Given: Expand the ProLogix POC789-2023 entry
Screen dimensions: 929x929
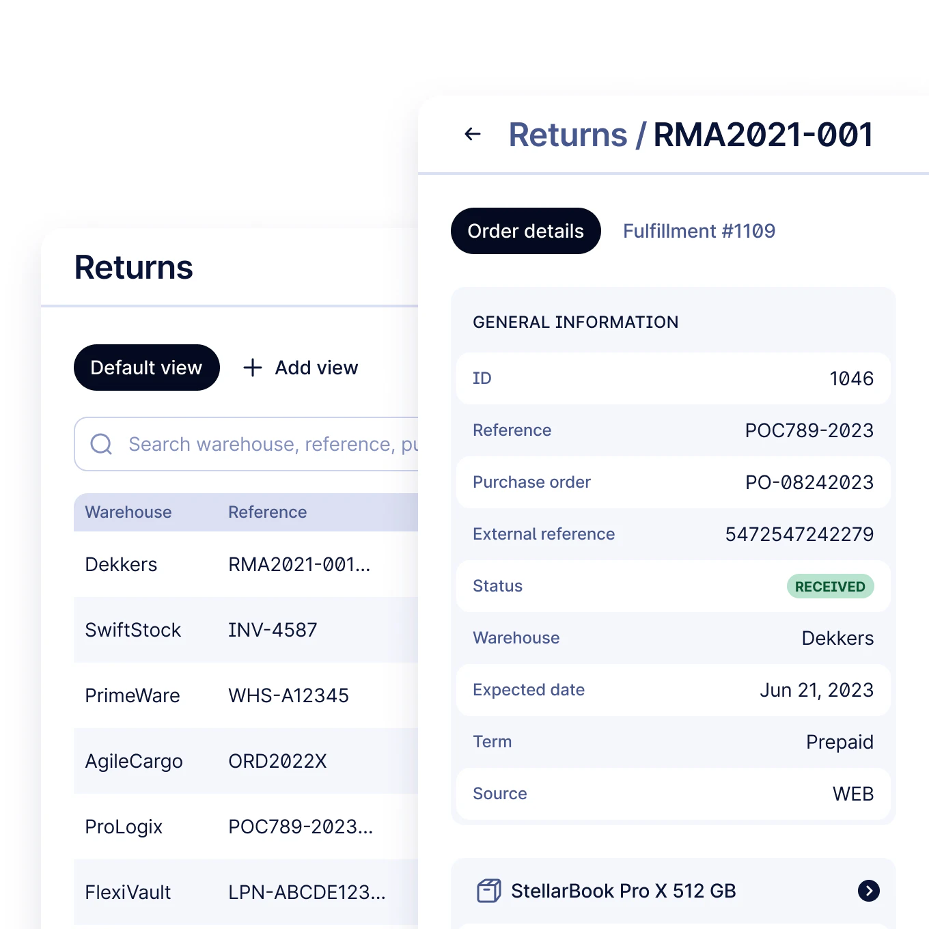Looking at the screenshot, I should 205,827.
